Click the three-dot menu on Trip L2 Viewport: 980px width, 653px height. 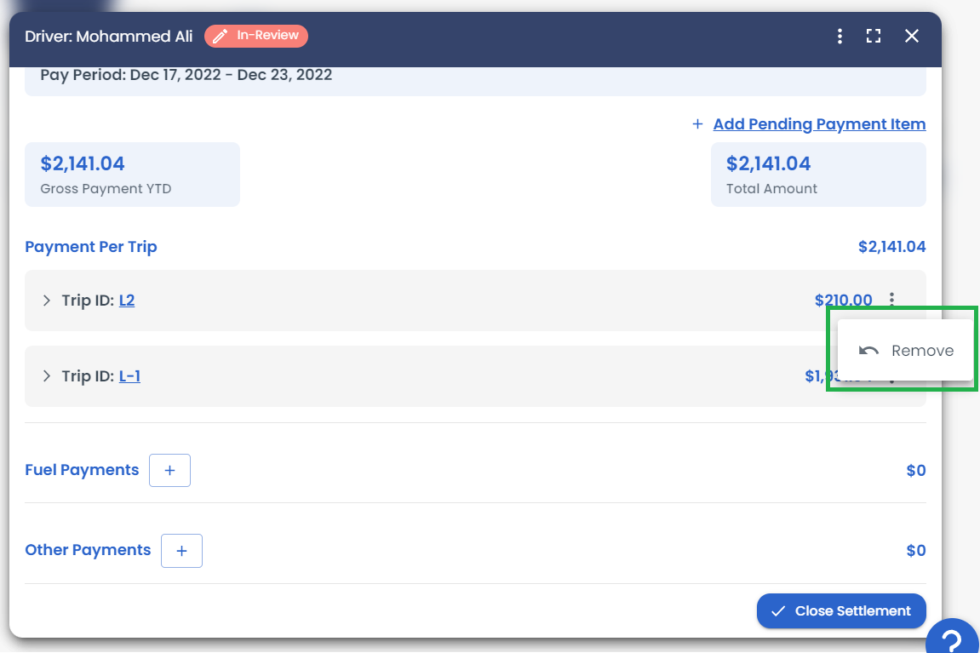(x=891, y=300)
